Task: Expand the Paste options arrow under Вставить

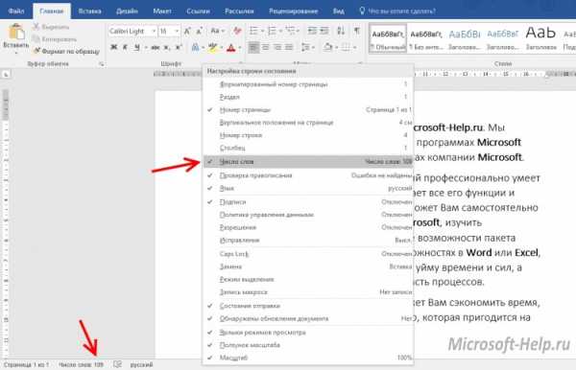Action: pyautogui.click(x=16, y=53)
